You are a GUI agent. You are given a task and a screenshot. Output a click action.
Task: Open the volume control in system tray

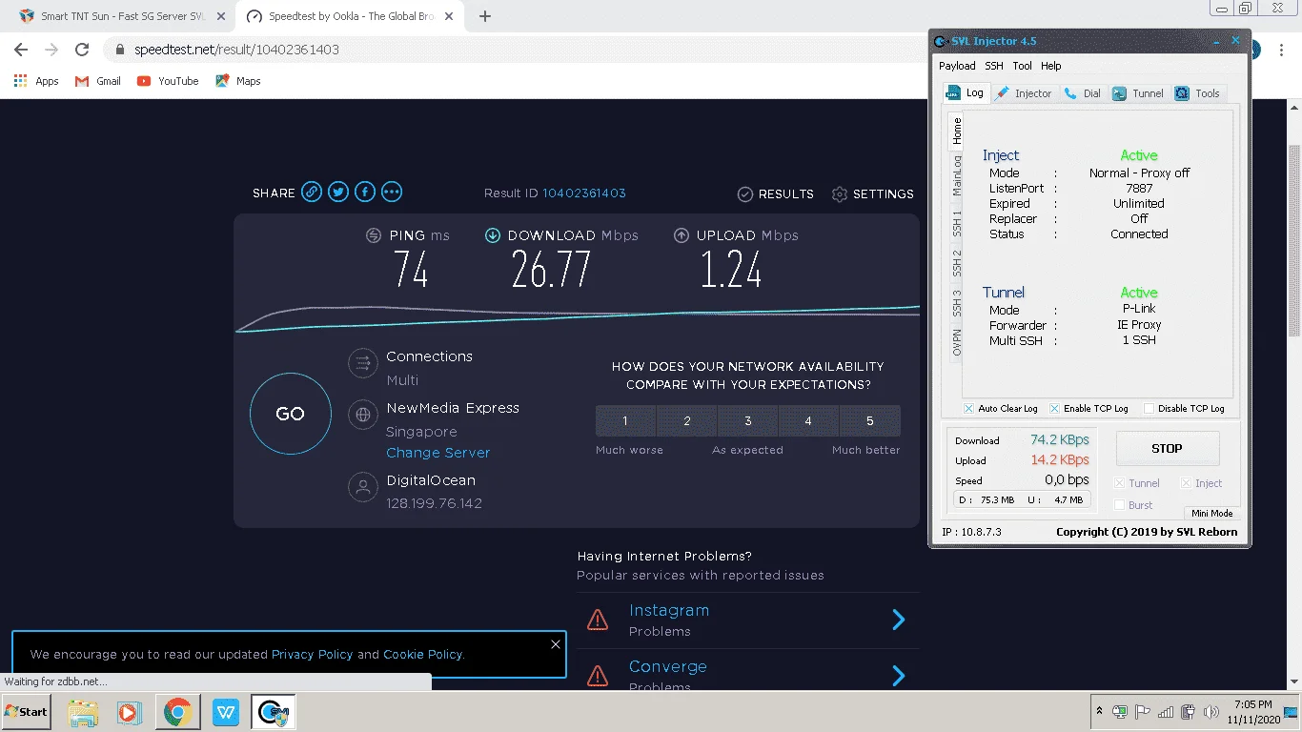pos(1211,712)
